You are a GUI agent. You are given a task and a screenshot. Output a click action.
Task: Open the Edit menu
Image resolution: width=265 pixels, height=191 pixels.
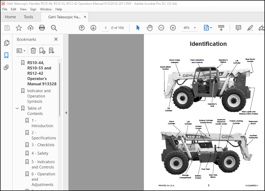[x=14, y=9]
